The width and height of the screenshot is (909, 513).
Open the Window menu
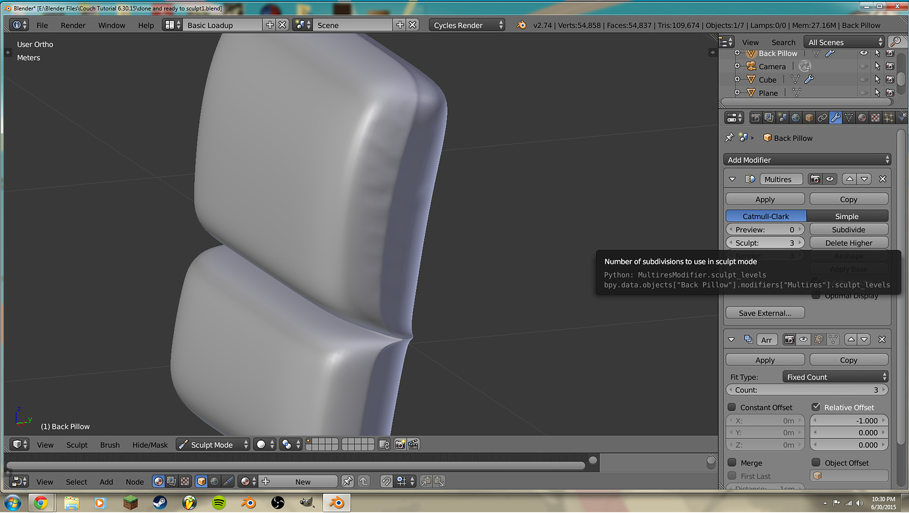(x=111, y=25)
